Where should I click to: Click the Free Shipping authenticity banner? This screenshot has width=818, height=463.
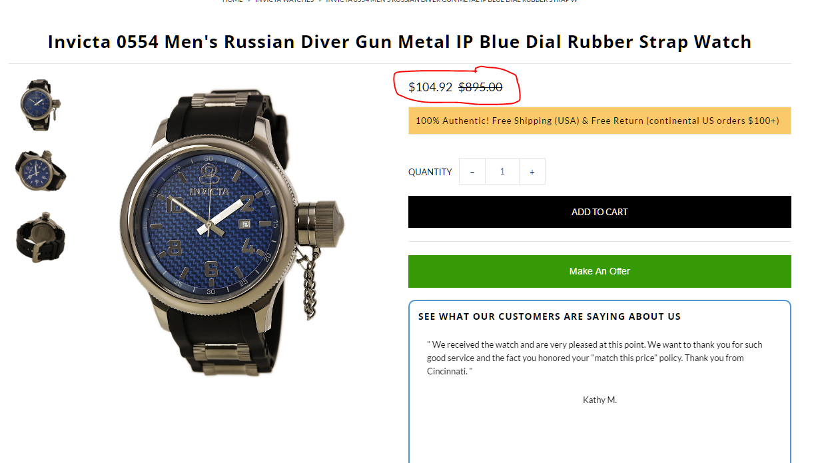(x=597, y=121)
